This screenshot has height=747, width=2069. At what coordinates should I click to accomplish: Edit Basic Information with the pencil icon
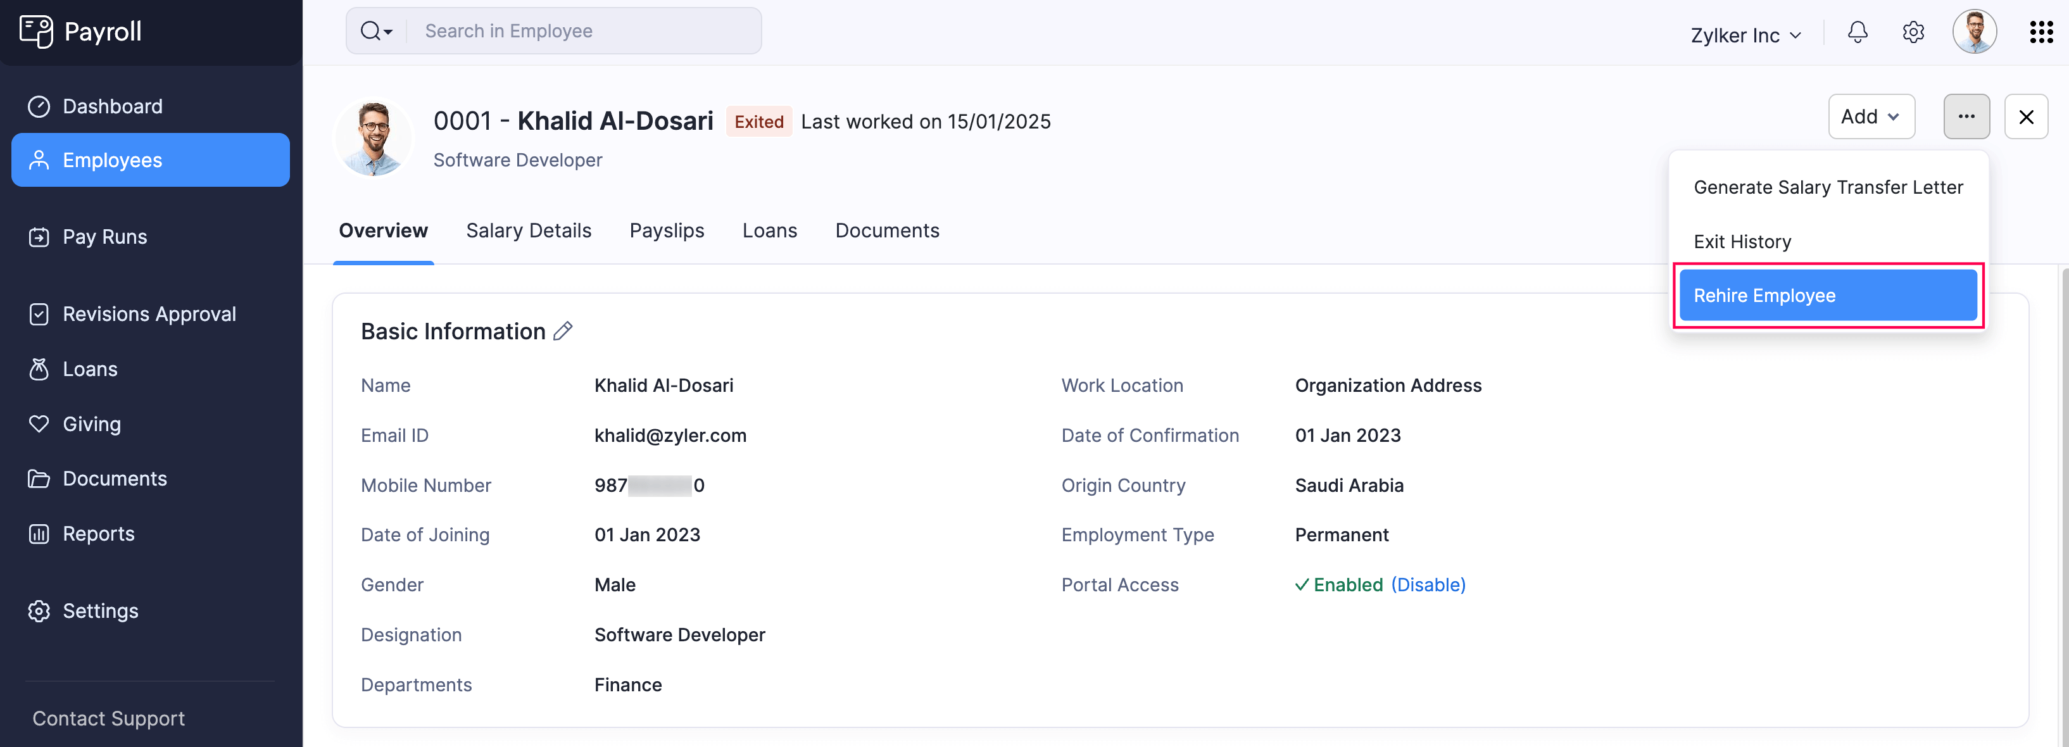563,330
